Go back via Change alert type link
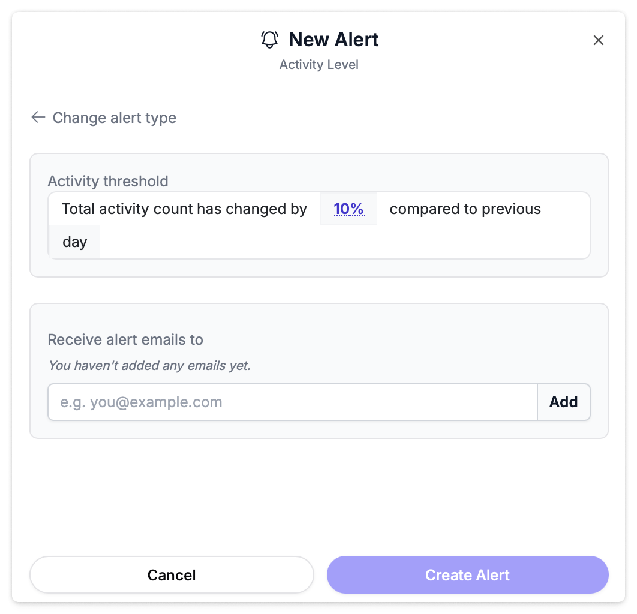The image size is (637, 614). tap(114, 118)
